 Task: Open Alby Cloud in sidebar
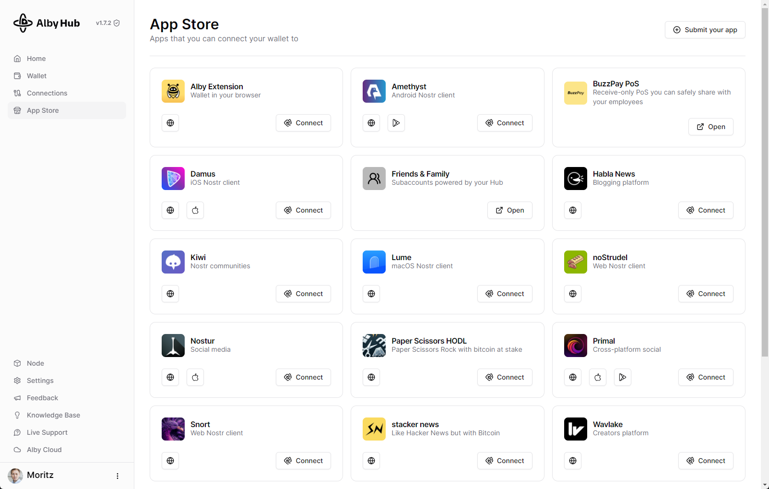(67, 450)
